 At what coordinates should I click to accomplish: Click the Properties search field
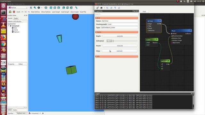coord(117,14)
